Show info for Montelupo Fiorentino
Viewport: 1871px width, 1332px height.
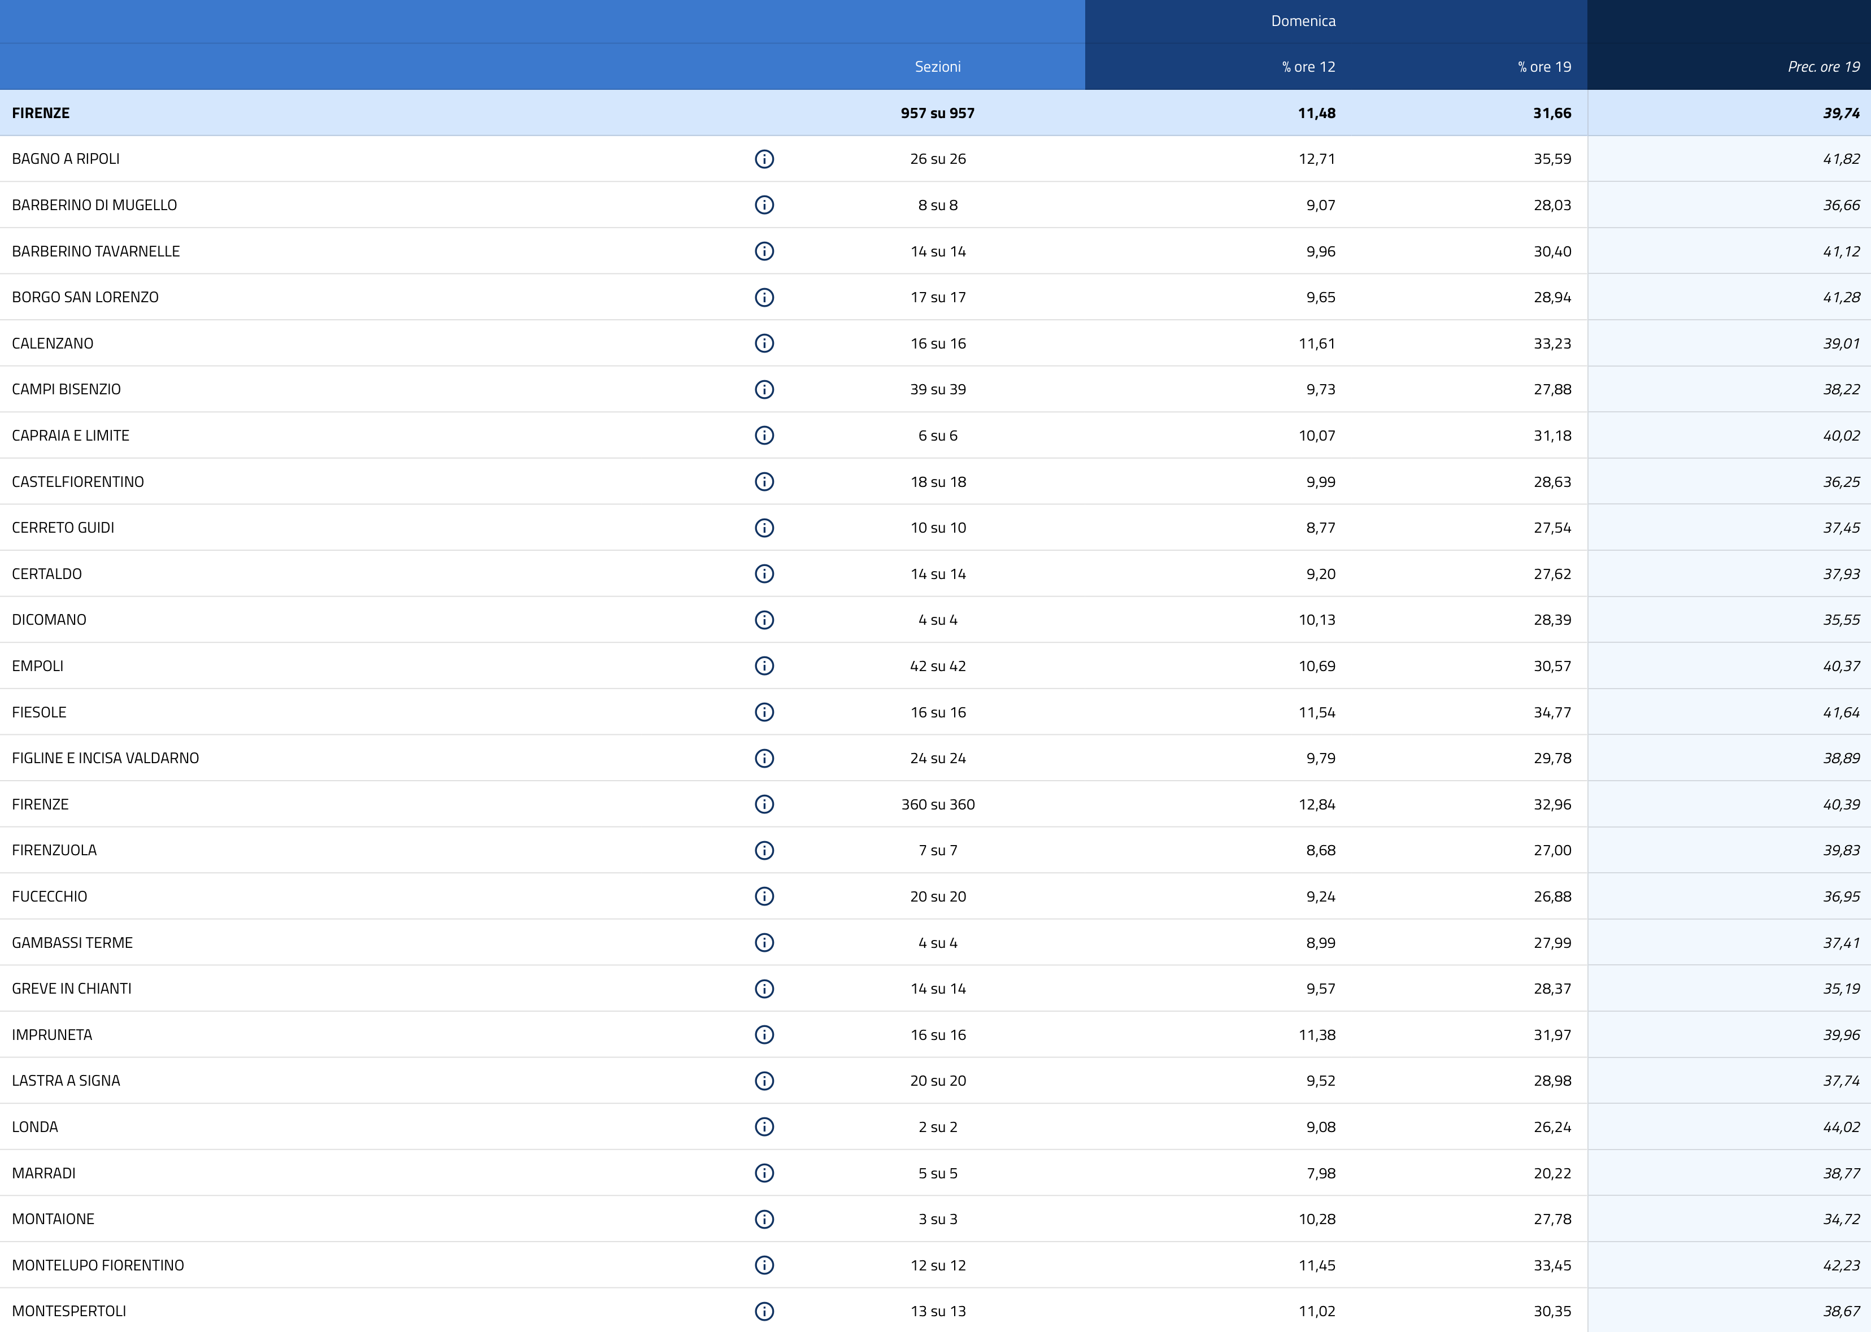point(764,1265)
